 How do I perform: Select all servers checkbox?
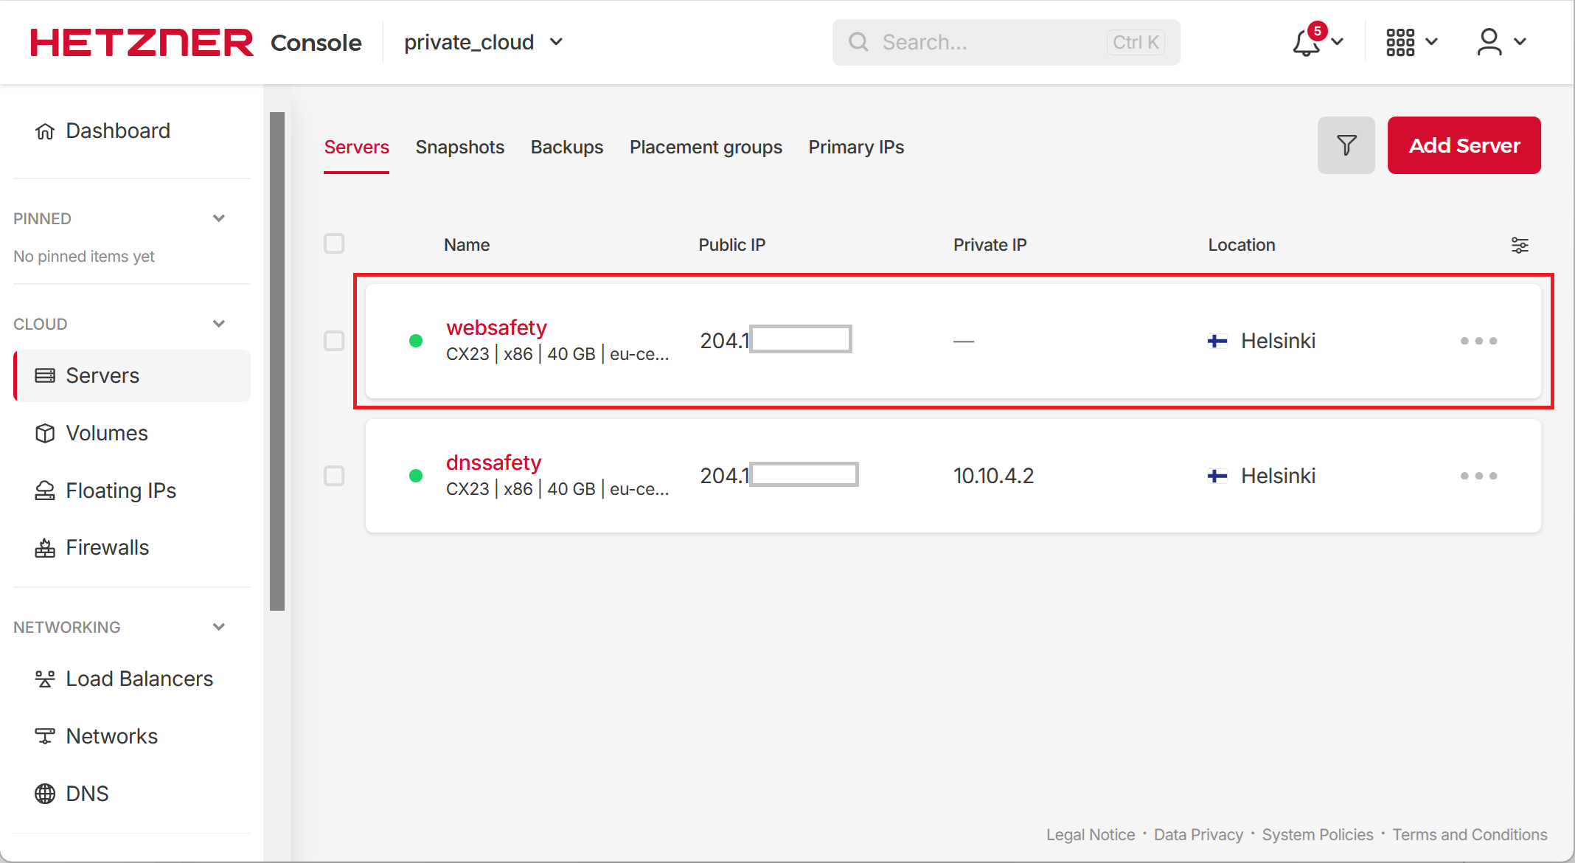(334, 243)
